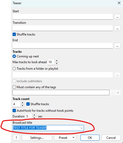Viewport: 123px width, 143px height.
Task: Expand the Broadcast title dropdown
Action: coord(82,128)
